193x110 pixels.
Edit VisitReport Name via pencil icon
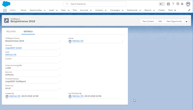click(x=60, y=41)
